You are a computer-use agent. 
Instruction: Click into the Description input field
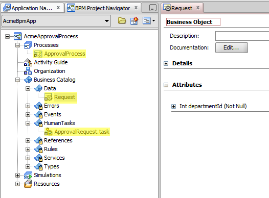(x=242, y=36)
